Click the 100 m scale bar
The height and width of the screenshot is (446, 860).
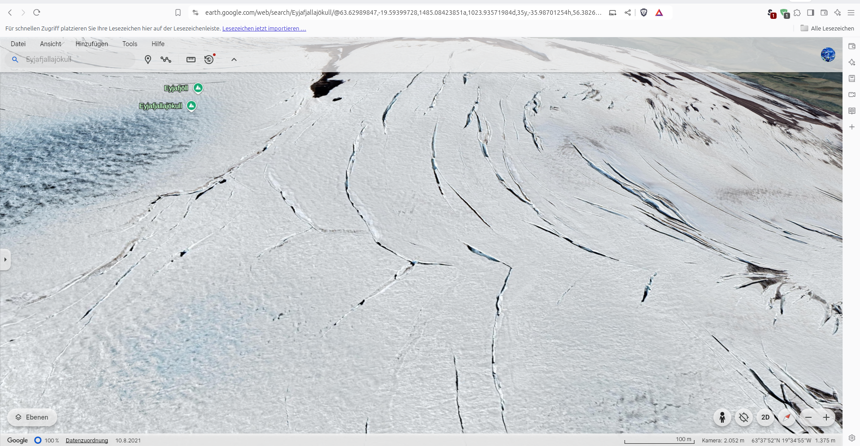[659, 441]
